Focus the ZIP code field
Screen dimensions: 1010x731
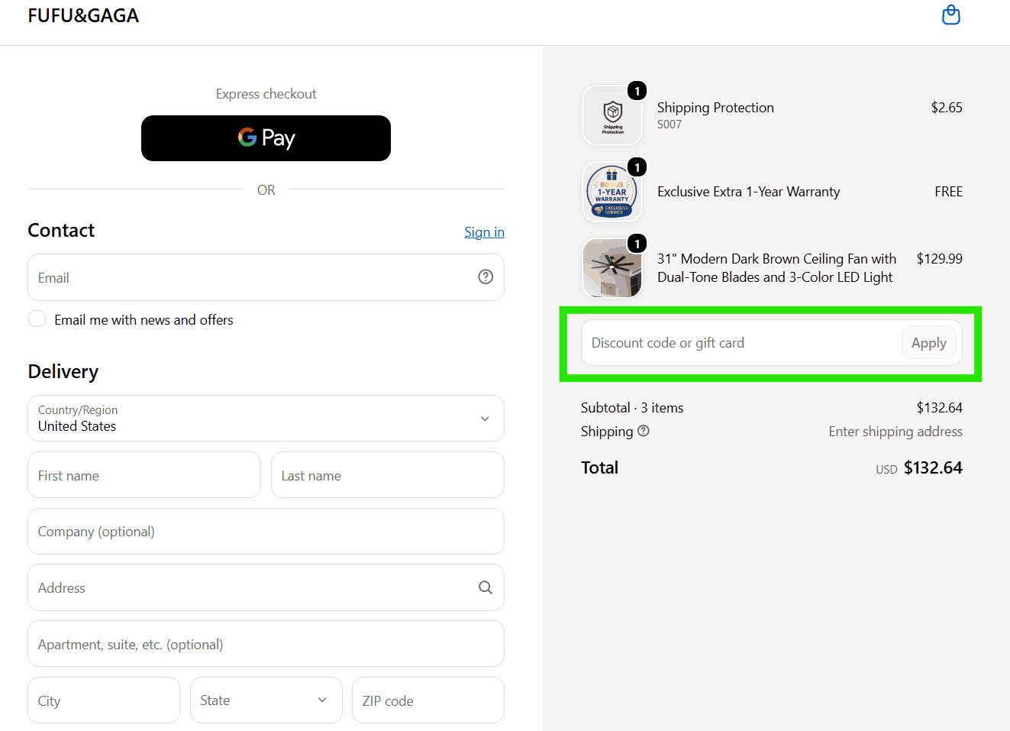(x=428, y=700)
